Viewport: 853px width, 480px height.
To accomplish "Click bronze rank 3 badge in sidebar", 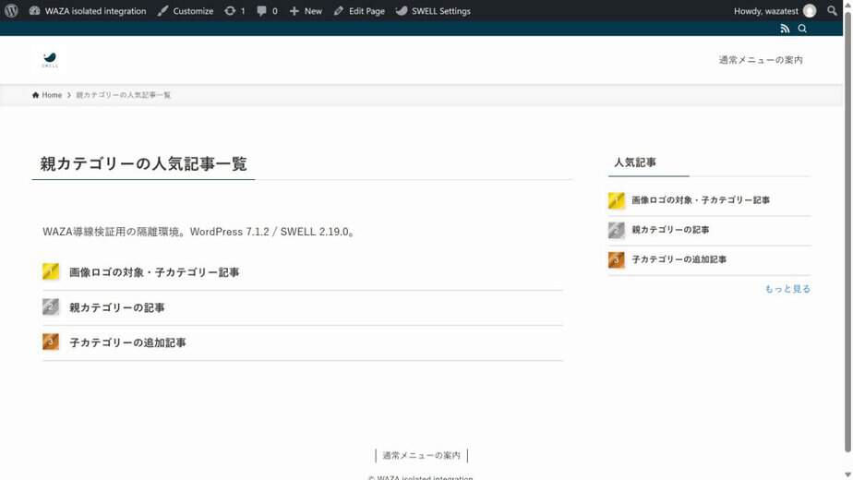I will [x=617, y=259].
